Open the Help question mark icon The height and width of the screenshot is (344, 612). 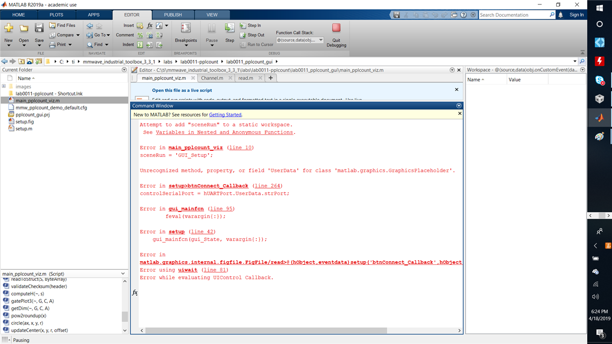point(464,15)
